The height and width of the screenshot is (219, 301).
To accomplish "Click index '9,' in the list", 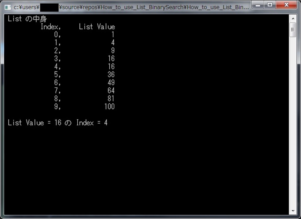I will click(57, 106).
